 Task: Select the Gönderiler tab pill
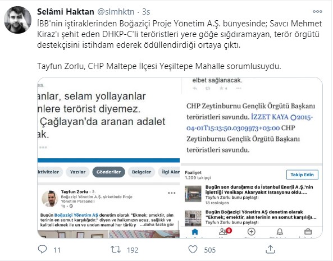coord(108,172)
